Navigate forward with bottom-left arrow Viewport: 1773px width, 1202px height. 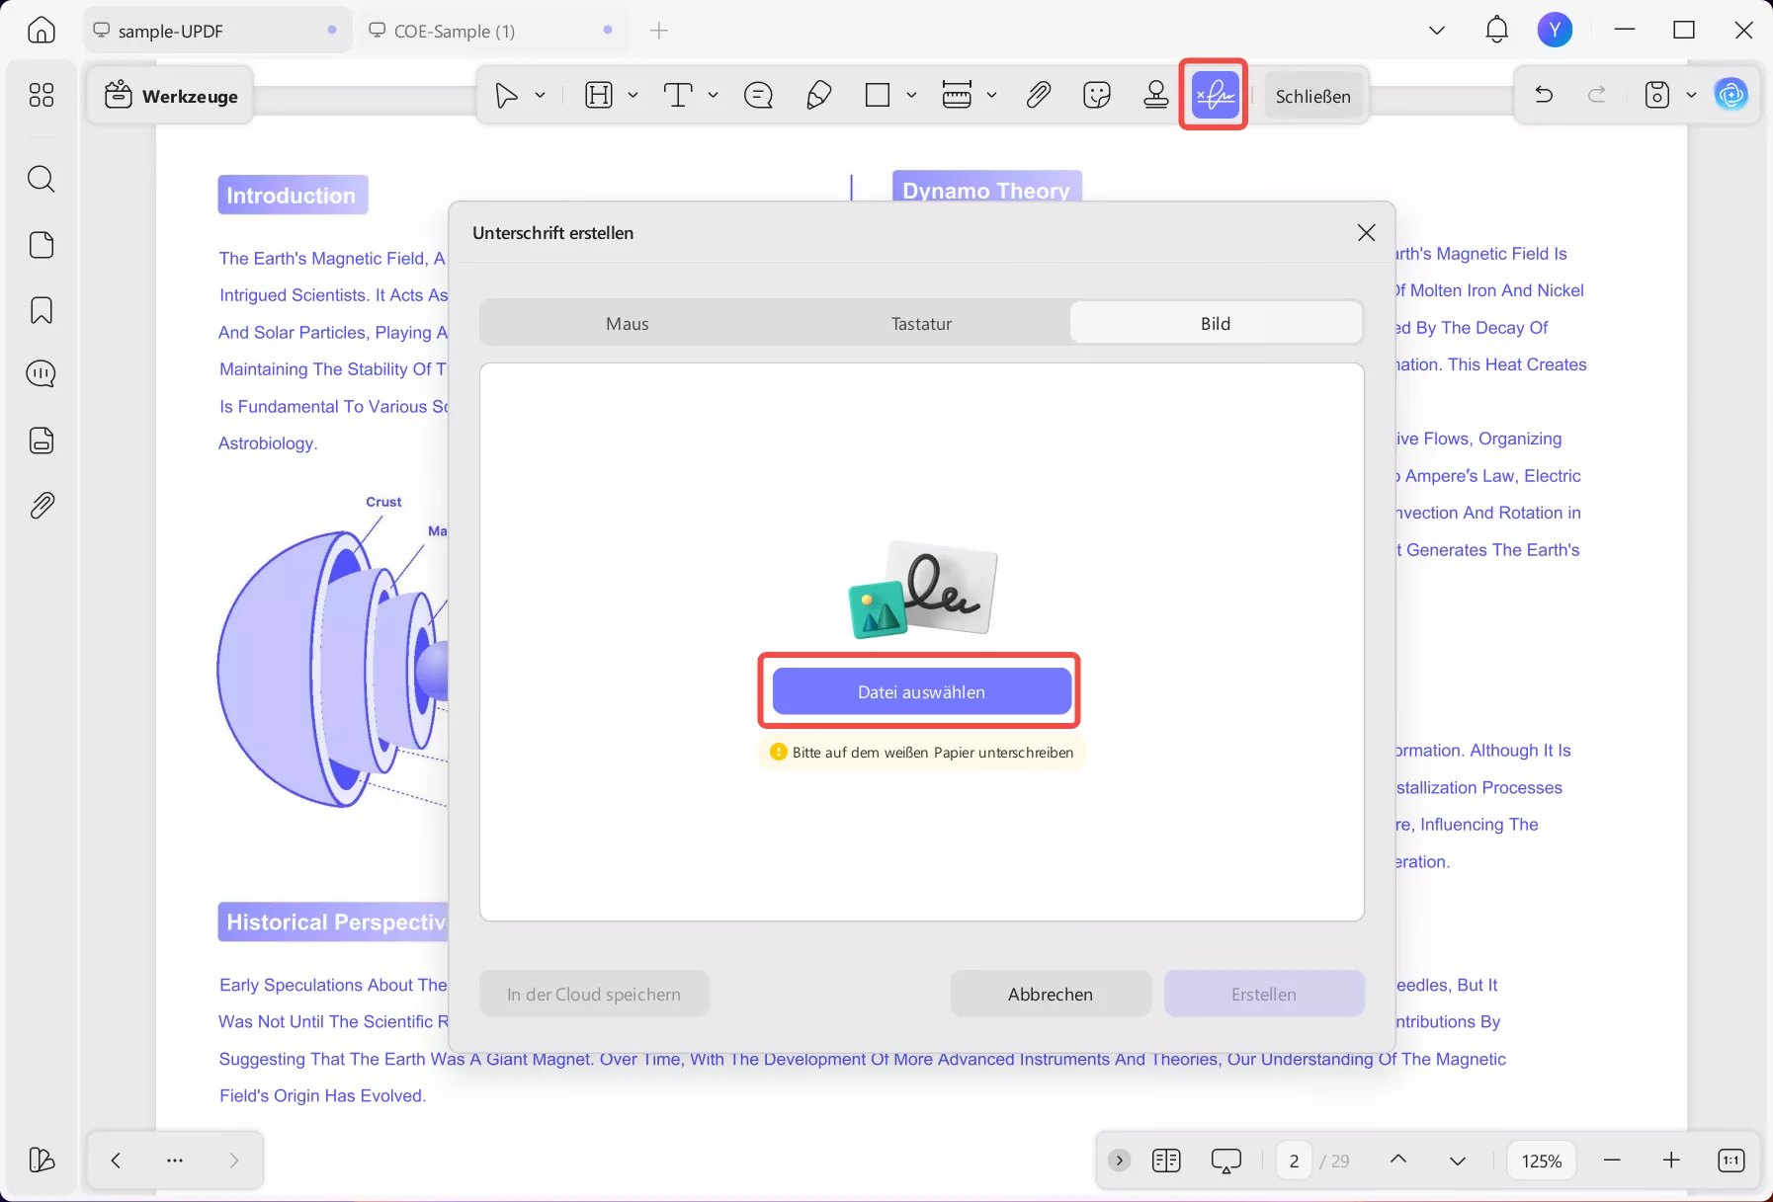[x=234, y=1160]
